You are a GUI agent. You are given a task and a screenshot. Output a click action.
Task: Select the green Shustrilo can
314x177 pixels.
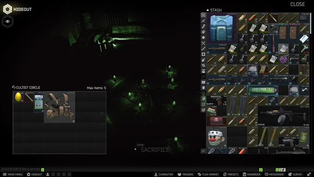click(263, 90)
